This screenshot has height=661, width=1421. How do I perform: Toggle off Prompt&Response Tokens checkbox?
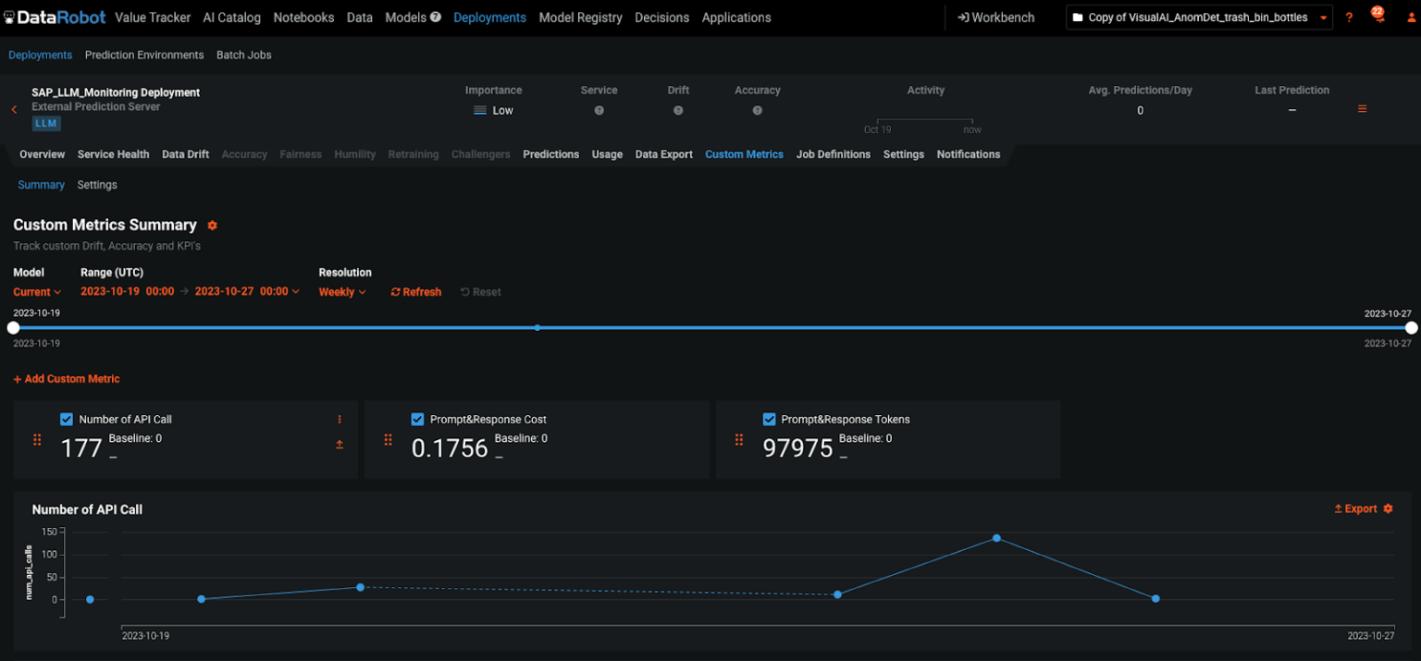tap(769, 419)
